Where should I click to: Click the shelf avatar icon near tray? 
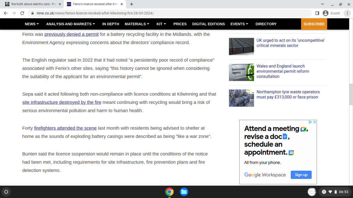pos(312,192)
